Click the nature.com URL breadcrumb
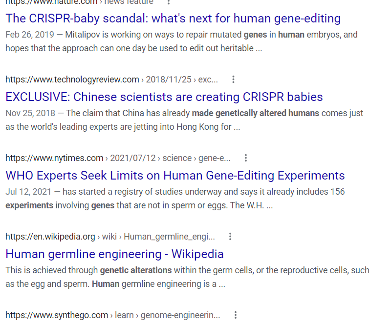The image size is (370, 322). click(79, 2)
